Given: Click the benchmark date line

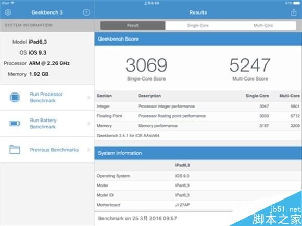Looking at the screenshot, I should tap(137, 218).
